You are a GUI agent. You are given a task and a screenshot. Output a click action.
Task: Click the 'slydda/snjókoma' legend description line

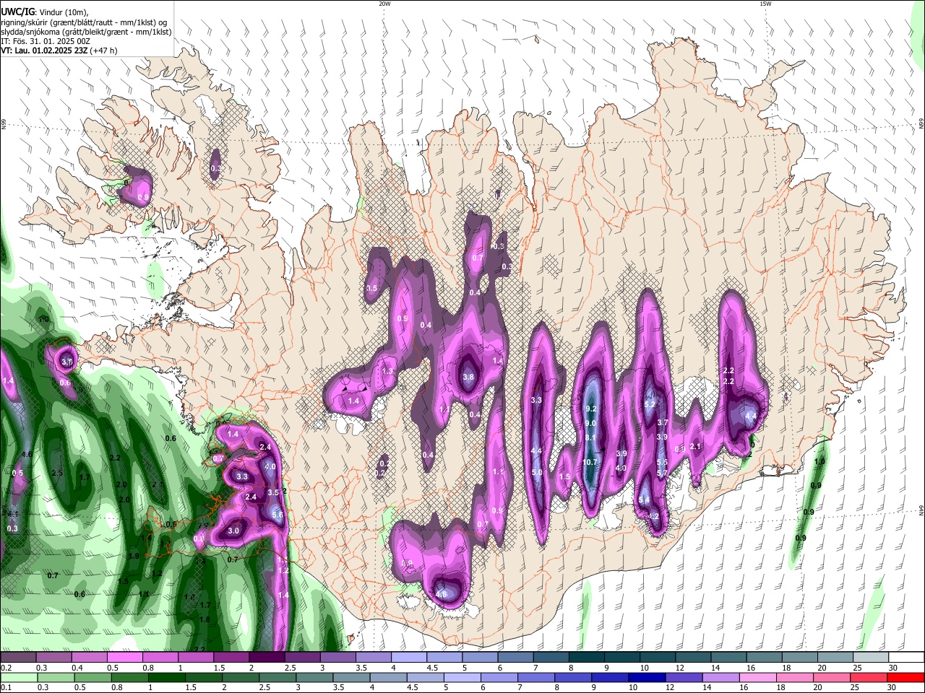pos(86,32)
